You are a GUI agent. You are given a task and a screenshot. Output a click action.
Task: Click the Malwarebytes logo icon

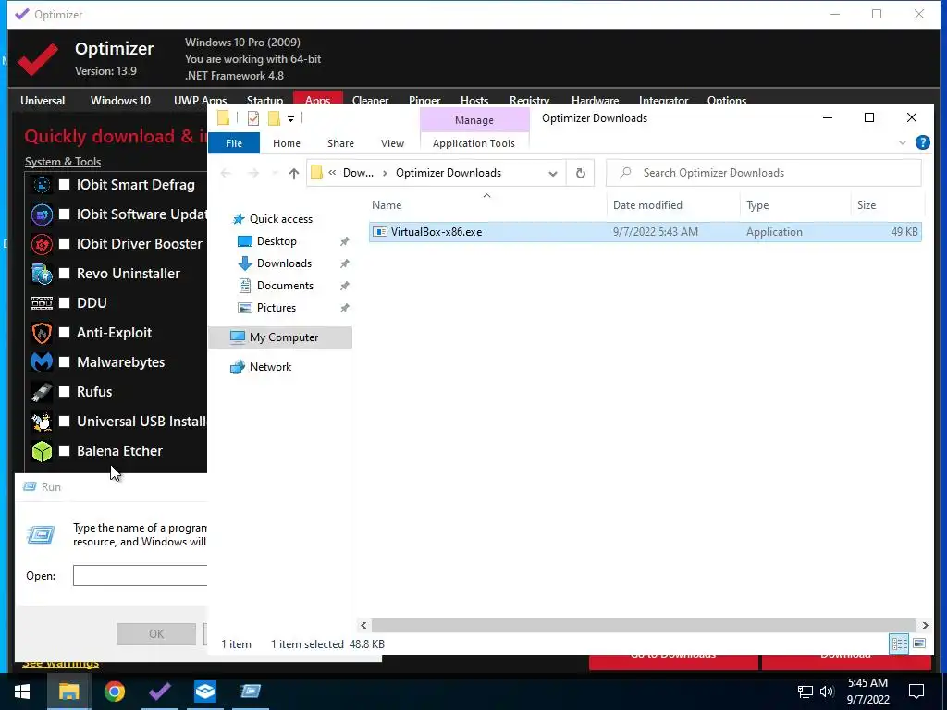(x=42, y=362)
